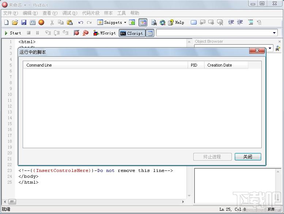Click the Pause debugging icon
The height and width of the screenshot is (214, 284).
pyautogui.click(x=37, y=33)
